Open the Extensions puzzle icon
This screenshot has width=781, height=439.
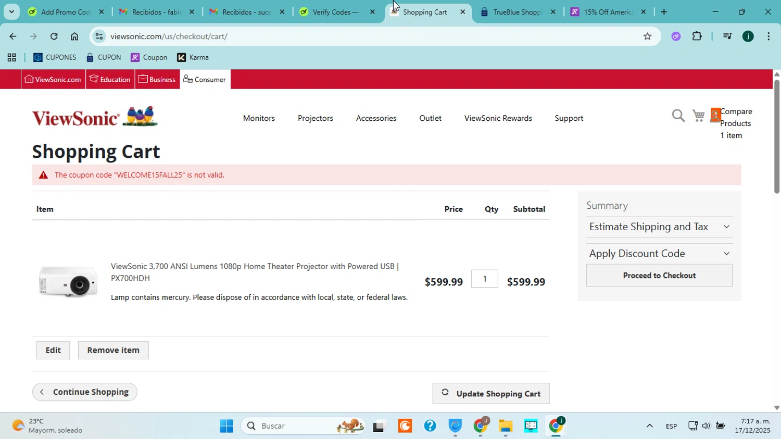pos(697,36)
